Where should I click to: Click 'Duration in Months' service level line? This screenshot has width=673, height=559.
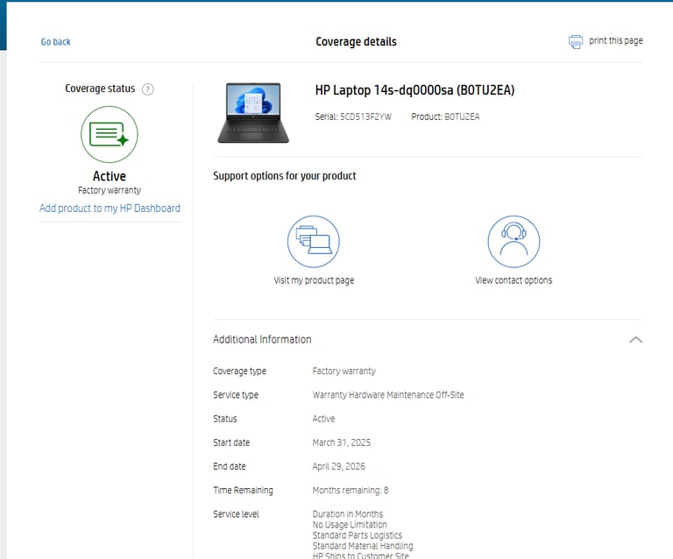(x=348, y=514)
